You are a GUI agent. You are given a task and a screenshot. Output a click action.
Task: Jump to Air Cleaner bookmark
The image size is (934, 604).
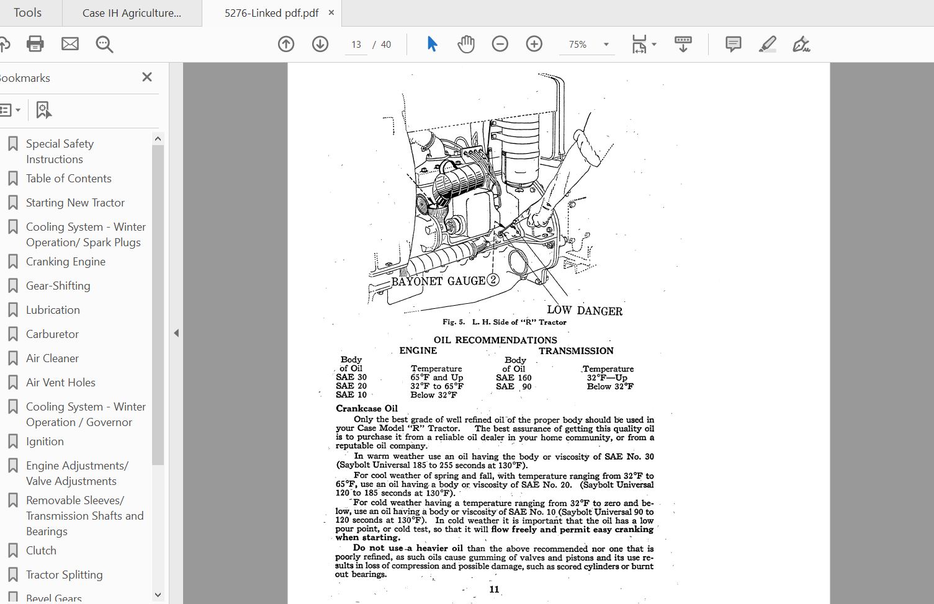click(52, 358)
